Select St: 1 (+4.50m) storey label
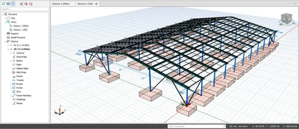Screen dimensions: 299x129 pyautogui.click(x=22, y=49)
